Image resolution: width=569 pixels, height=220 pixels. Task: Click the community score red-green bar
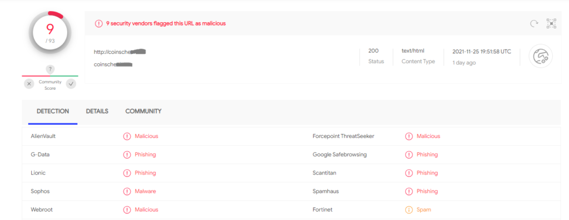[x=50, y=76]
